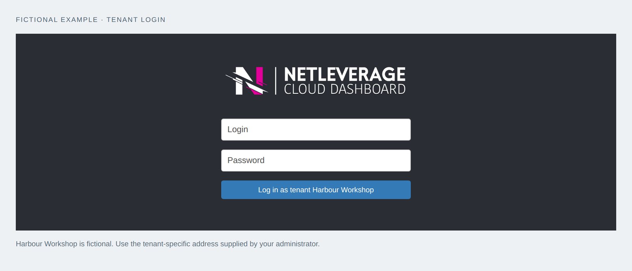This screenshot has width=632, height=271.
Task: Focus the Login input field
Action: tap(316, 130)
